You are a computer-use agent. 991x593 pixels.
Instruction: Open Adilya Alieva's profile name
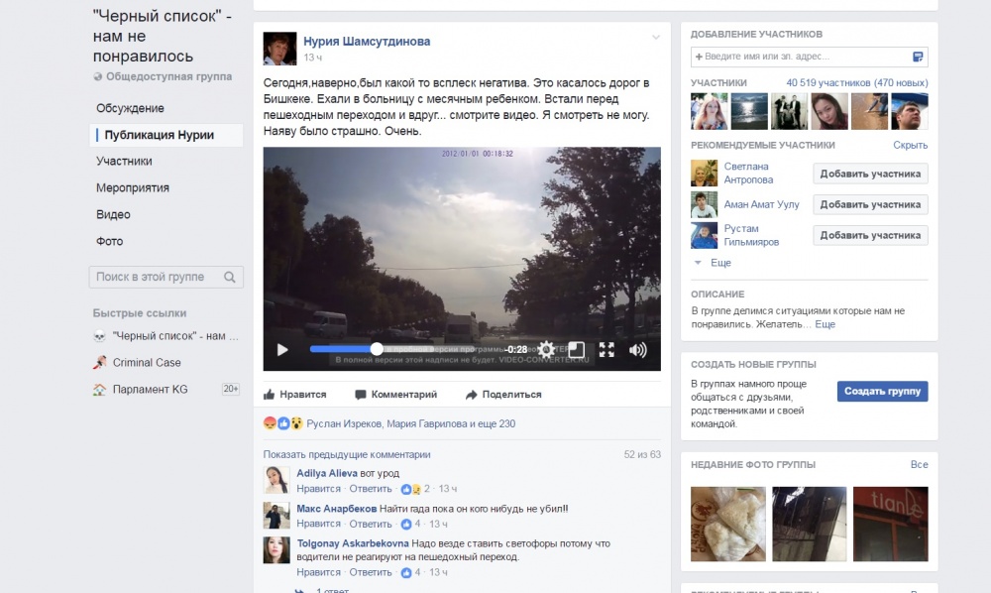327,473
